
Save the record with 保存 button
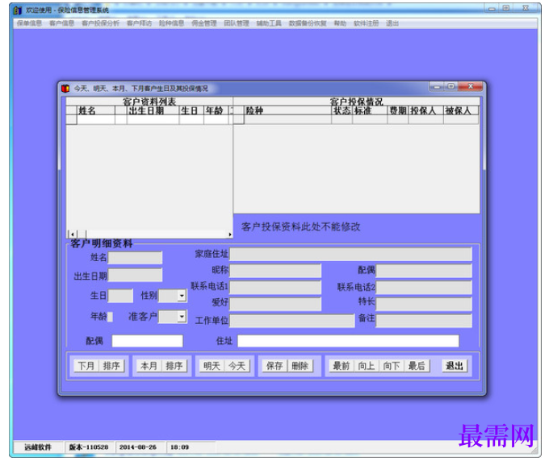point(274,366)
